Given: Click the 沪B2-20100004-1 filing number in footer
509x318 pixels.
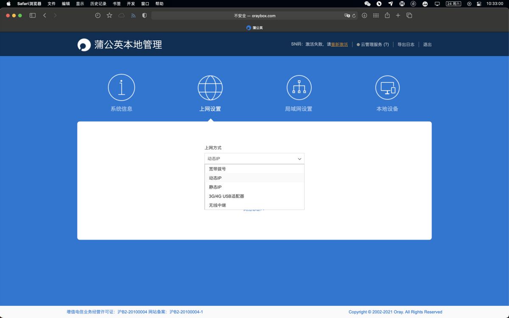Looking at the screenshot, I should click(x=186, y=312).
